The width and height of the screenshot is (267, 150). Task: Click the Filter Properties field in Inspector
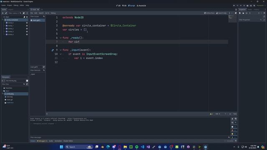coord(250,20)
